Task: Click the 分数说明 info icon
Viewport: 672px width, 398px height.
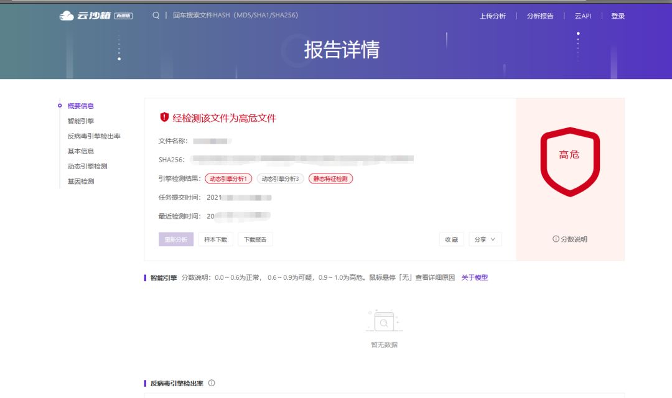Action: (x=556, y=239)
